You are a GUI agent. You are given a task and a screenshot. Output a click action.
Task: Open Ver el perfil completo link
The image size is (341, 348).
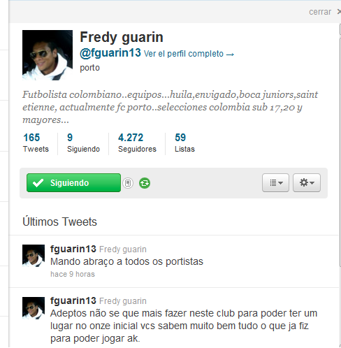point(189,54)
